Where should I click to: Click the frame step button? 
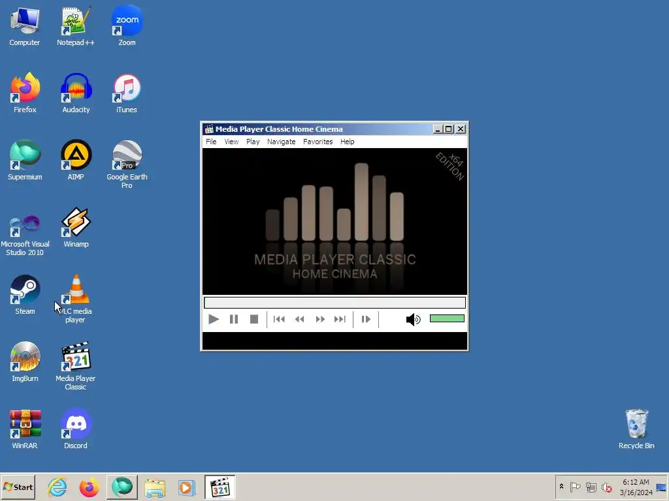coord(366,319)
